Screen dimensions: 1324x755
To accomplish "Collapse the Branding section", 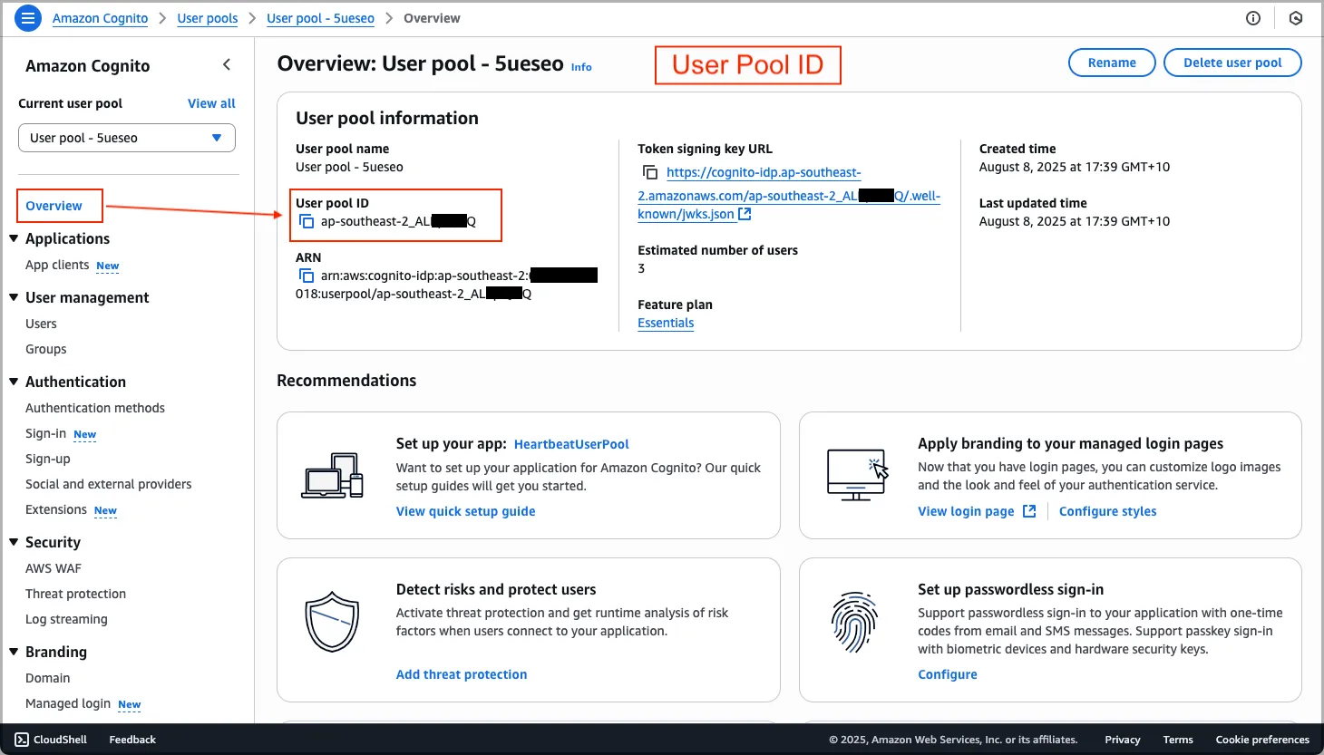I will point(14,652).
